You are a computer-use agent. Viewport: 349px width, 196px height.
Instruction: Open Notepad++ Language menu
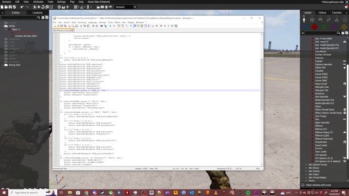click(x=93, y=22)
